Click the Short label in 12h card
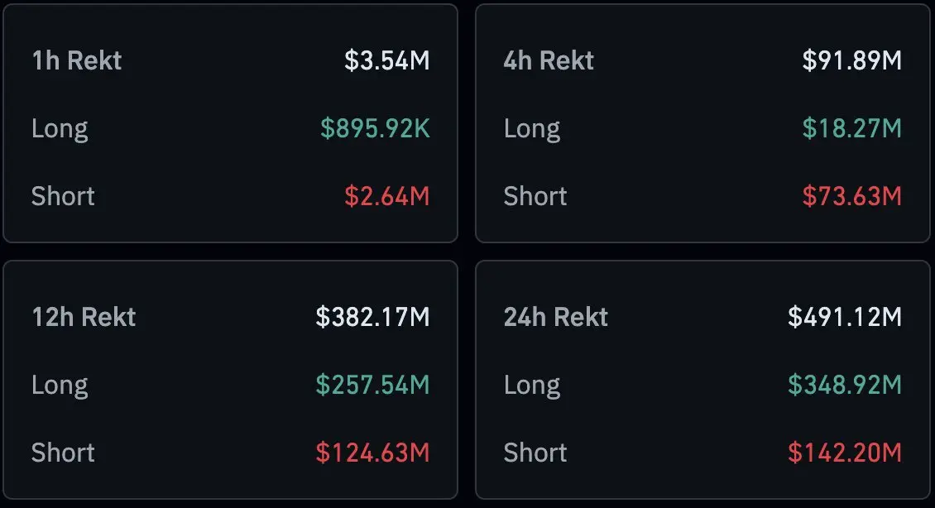 (63, 453)
